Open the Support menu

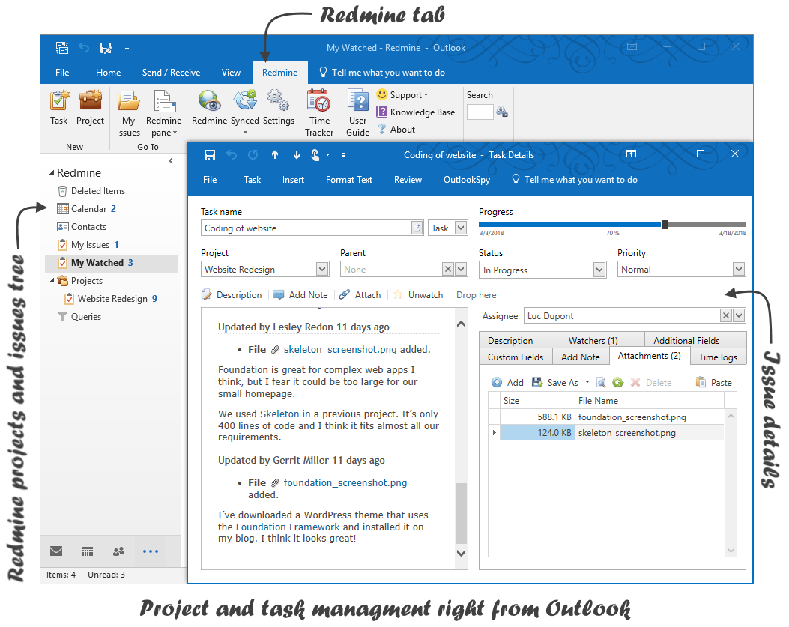402,94
